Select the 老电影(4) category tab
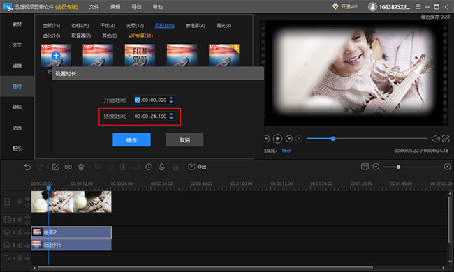This screenshot has width=454, height=272. (196, 26)
